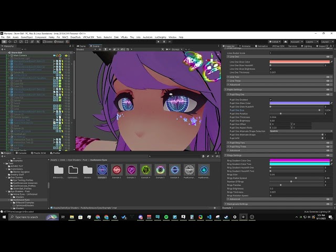Viewport: 336px width, 252px height.
Task: Toggle scene lighting bulb icon
Action: [105, 49]
